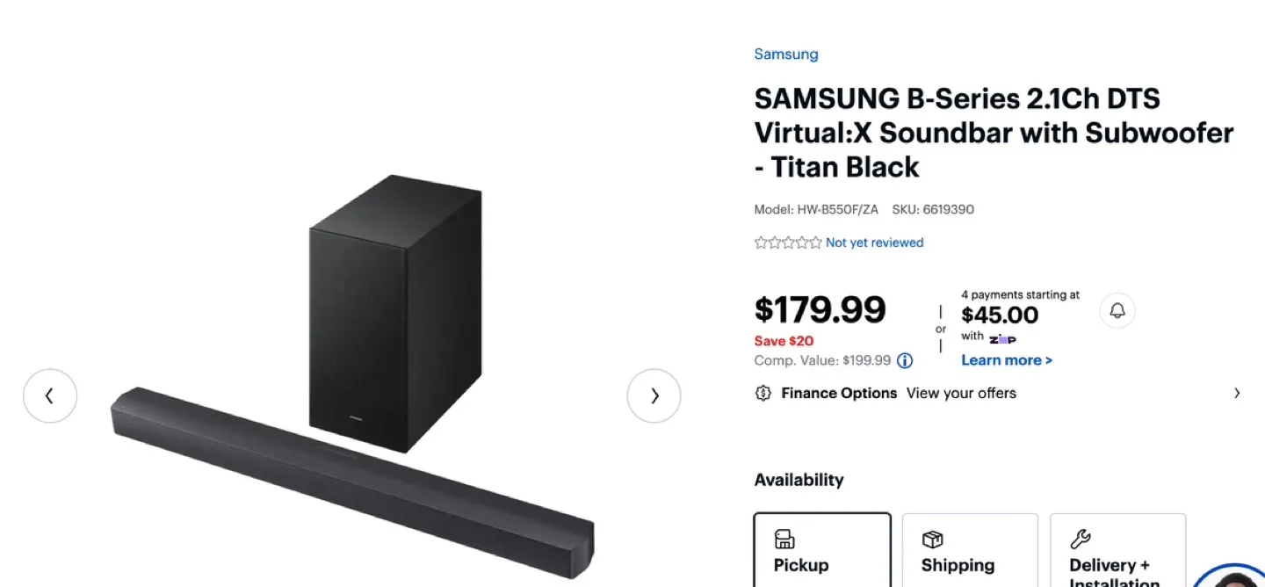
Task: Open the Samsung brand link
Action: [x=786, y=54]
